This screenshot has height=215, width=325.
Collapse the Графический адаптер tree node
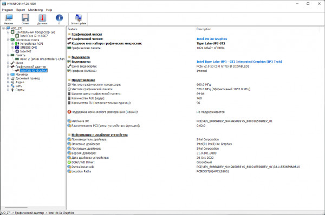pos(8,67)
